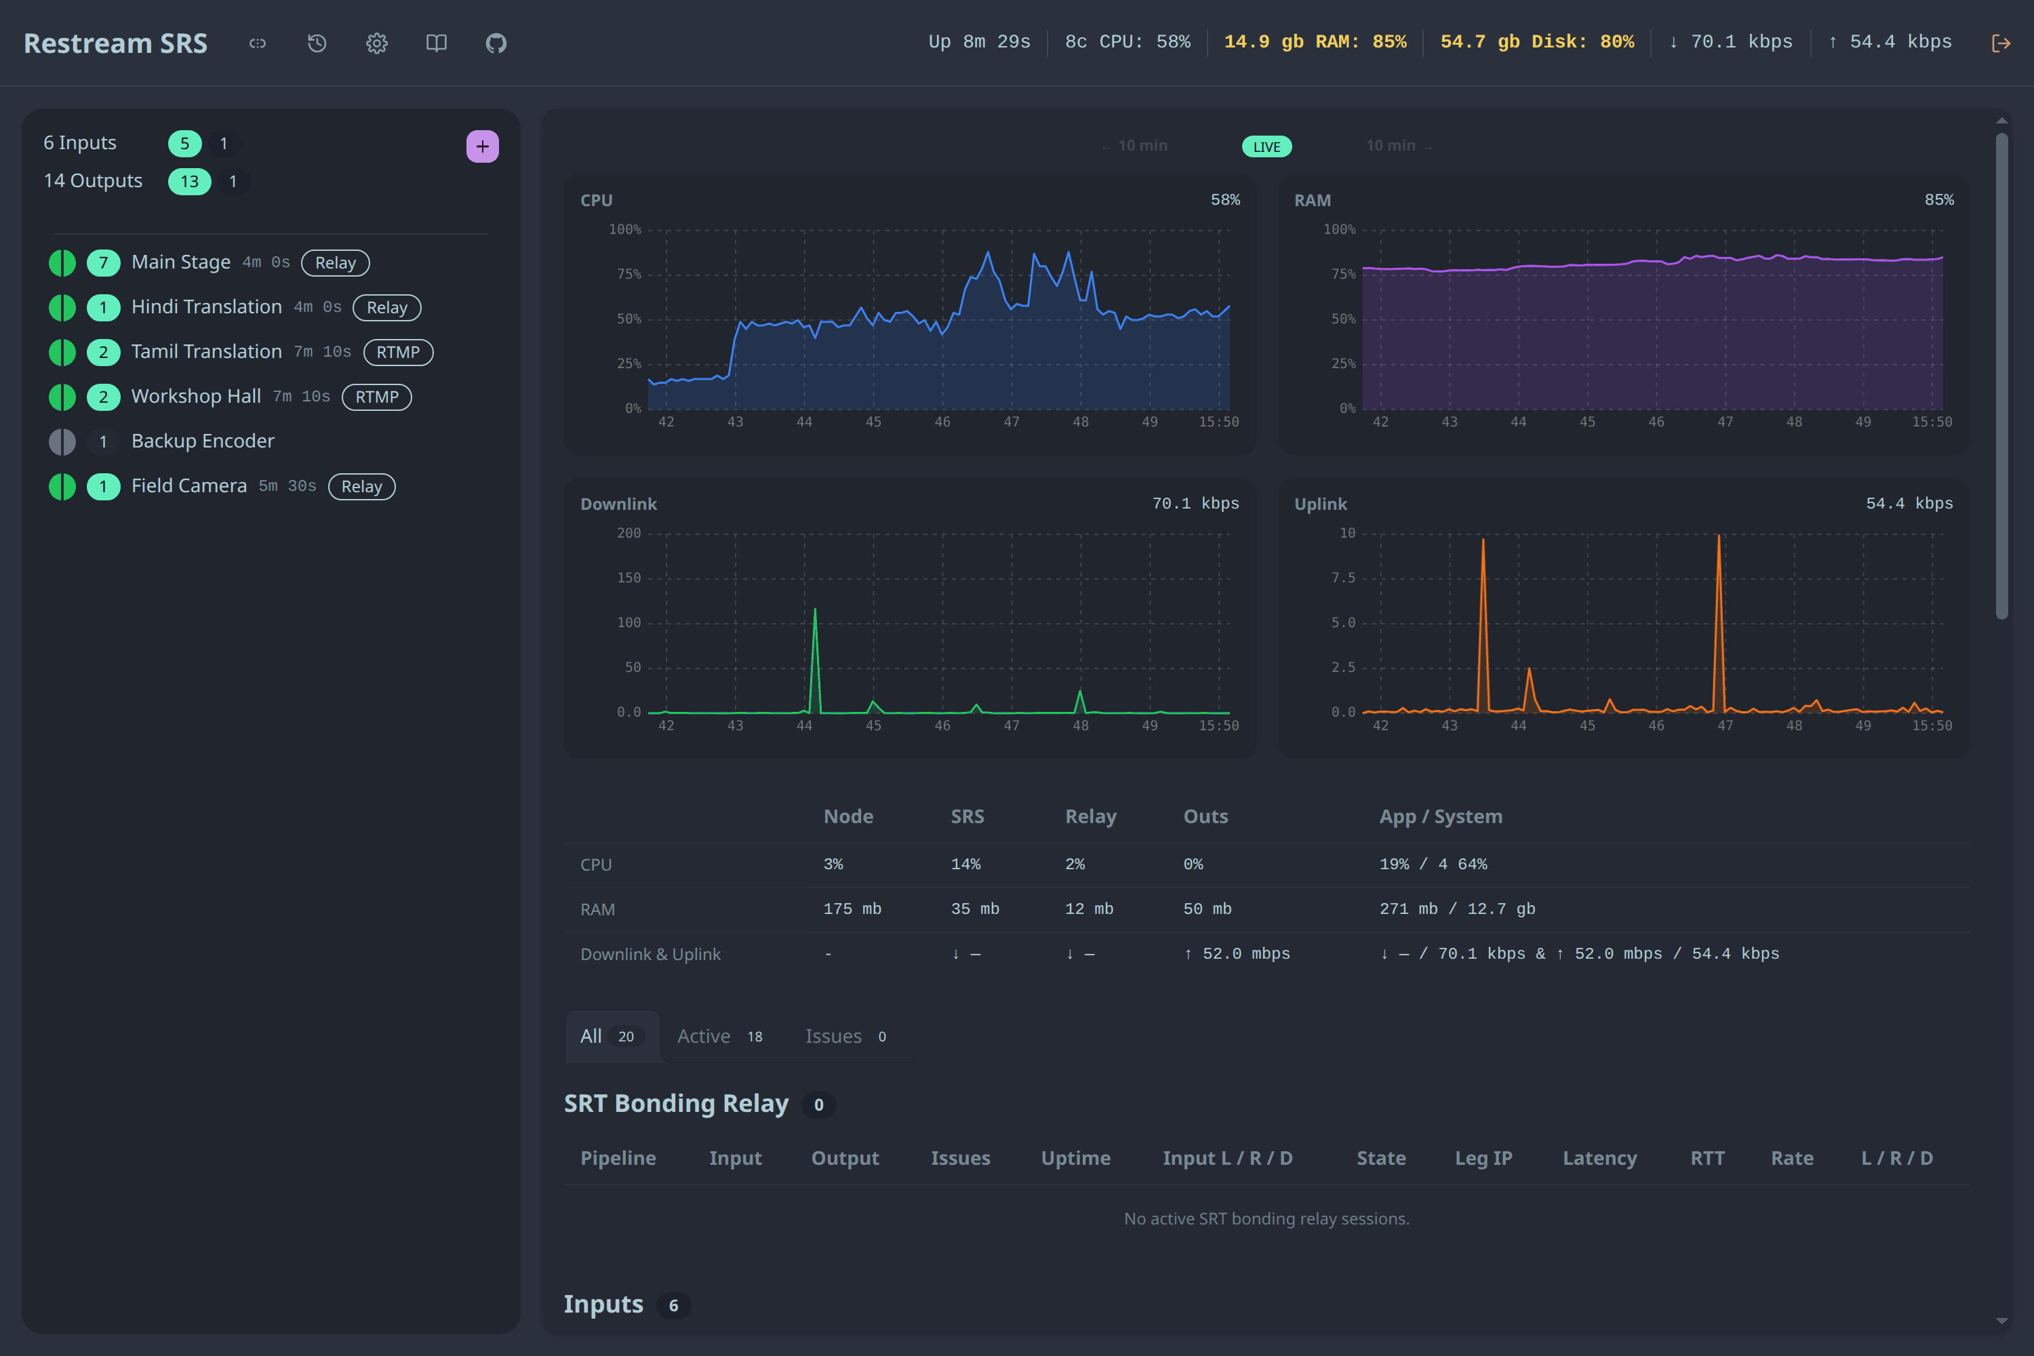This screenshot has width=2034, height=1356.
Task: Click Disk 80% indicator in header
Action: 1538,42
